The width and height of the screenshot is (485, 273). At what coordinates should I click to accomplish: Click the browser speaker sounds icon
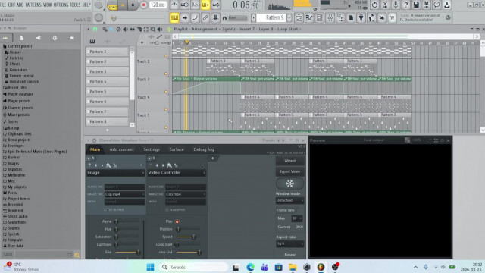pyautogui.click(x=39, y=38)
